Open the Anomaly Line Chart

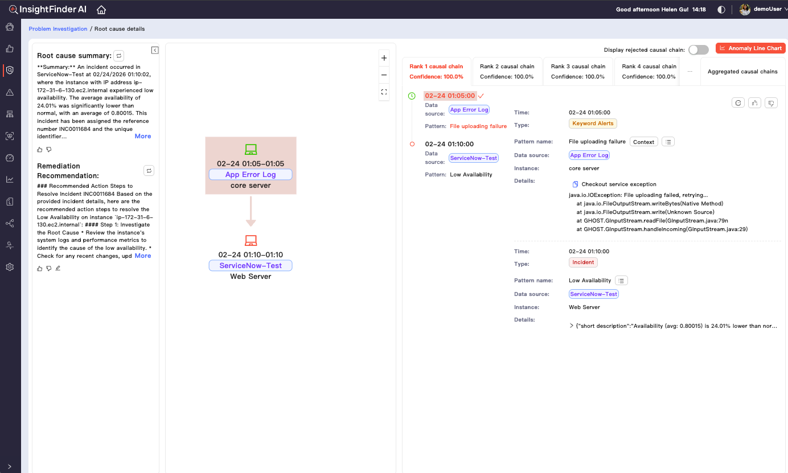750,48
